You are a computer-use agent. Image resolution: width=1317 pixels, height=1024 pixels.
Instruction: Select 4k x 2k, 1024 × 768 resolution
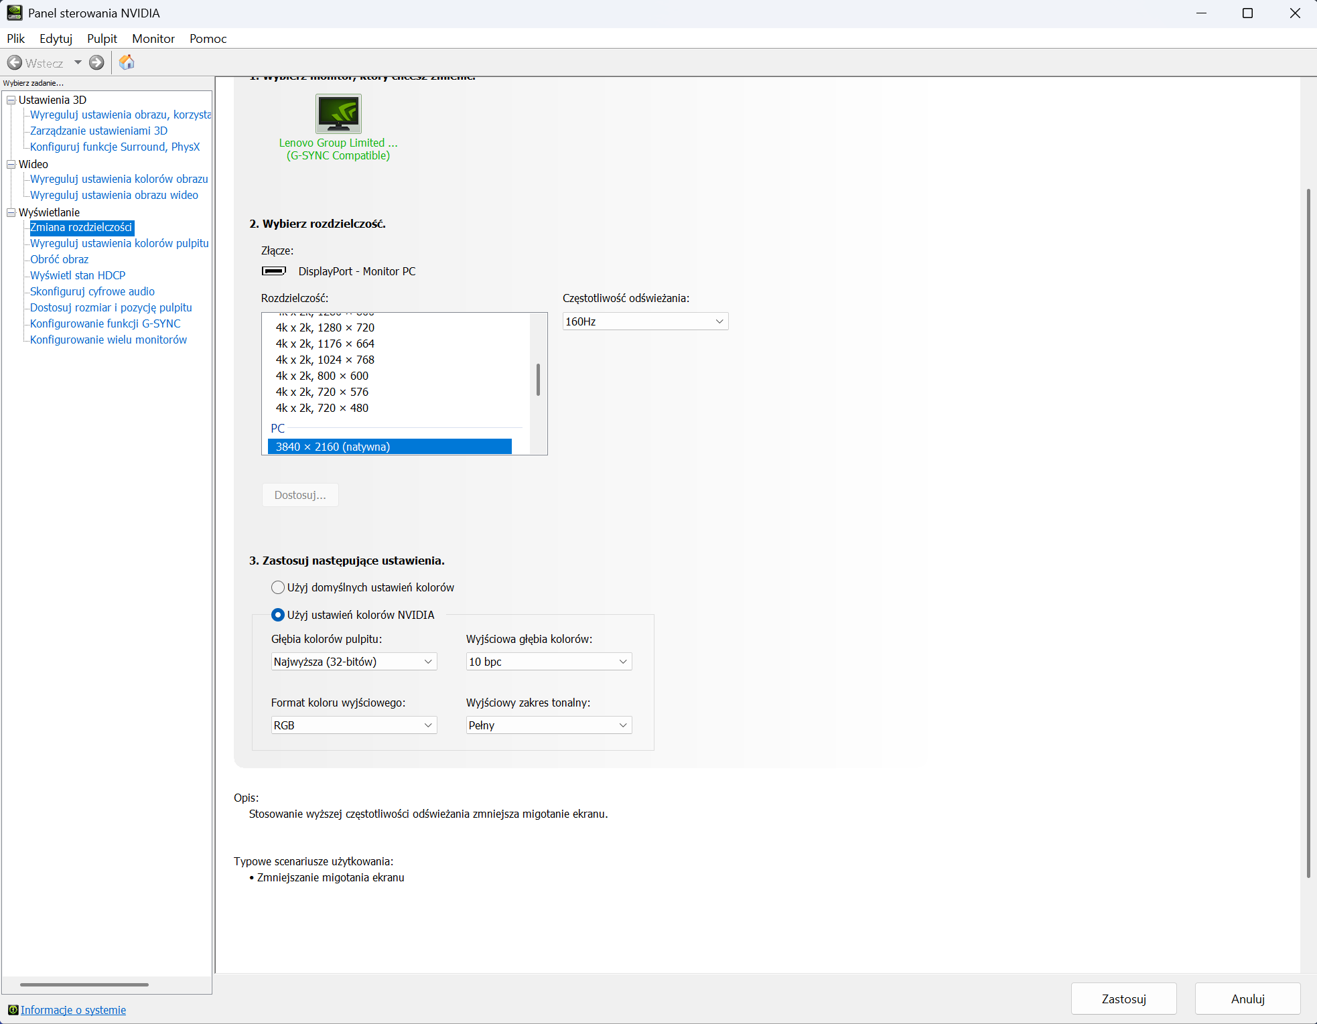click(325, 360)
